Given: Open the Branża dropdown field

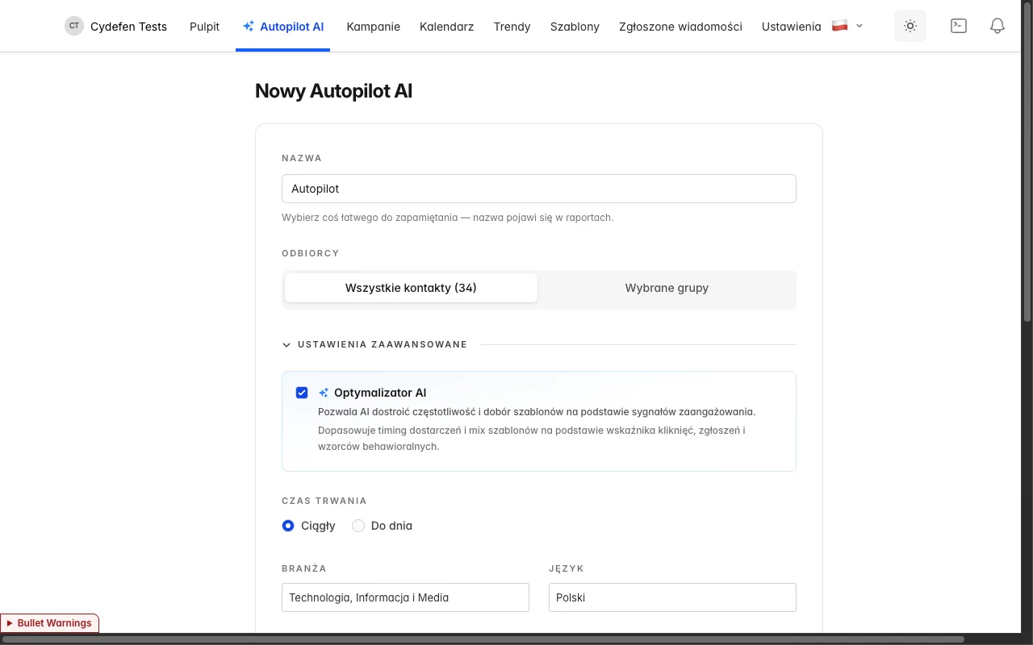Looking at the screenshot, I should pos(405,597).
